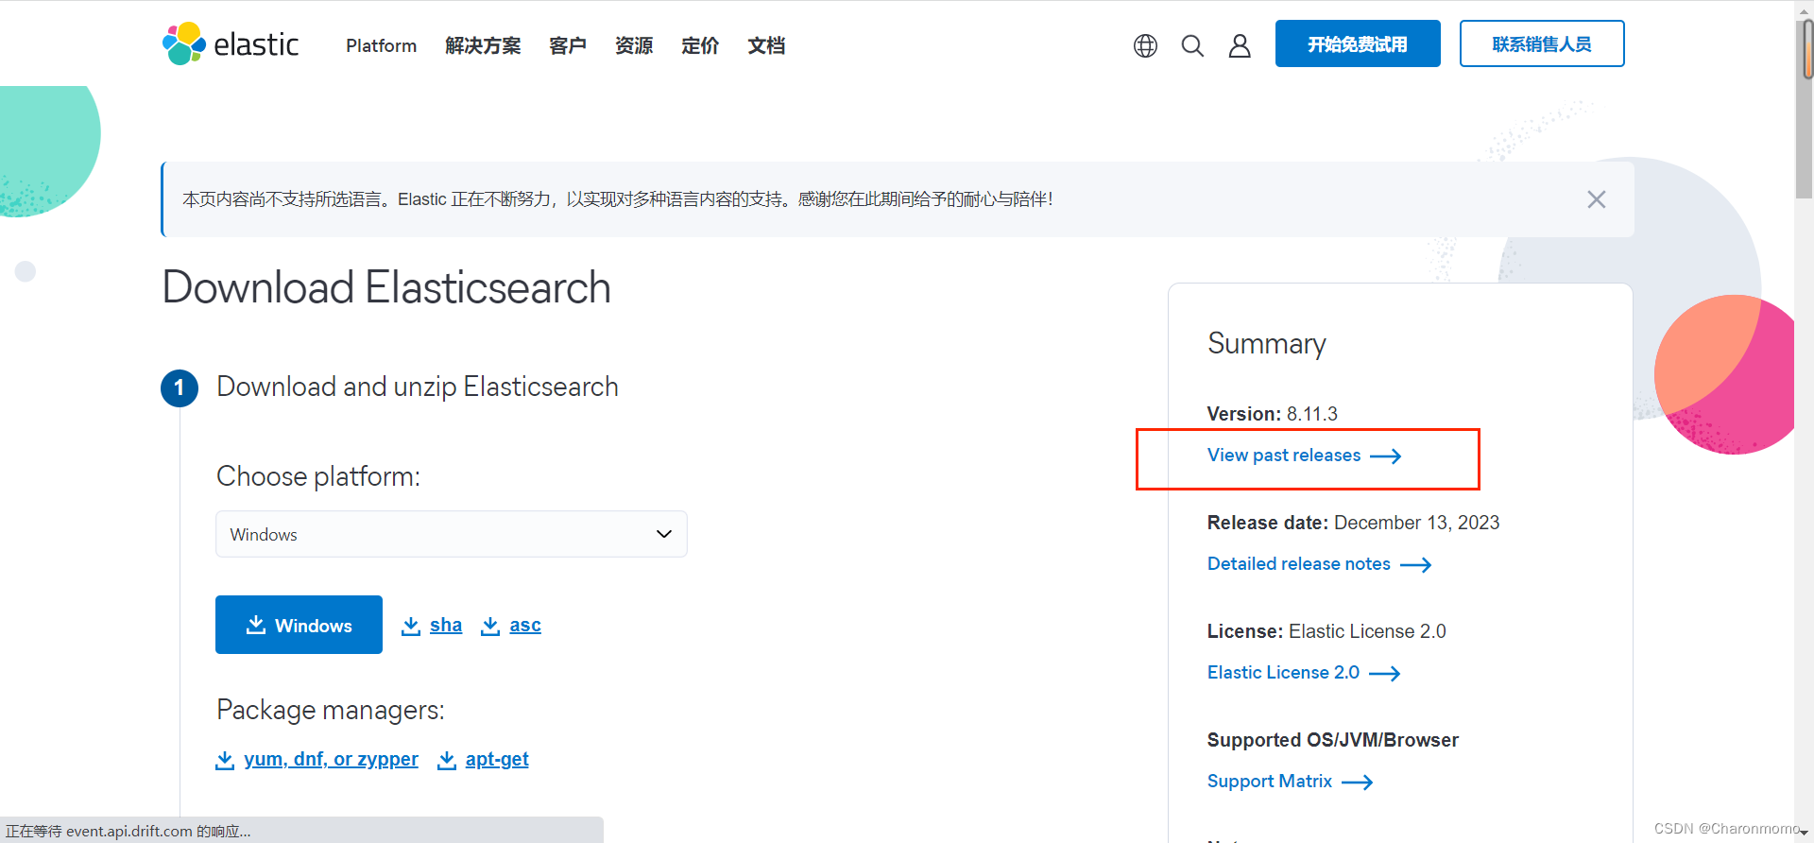1814x843 pixels.
Task: Click the Elastic logo in the header
Action: pos(231,43)
